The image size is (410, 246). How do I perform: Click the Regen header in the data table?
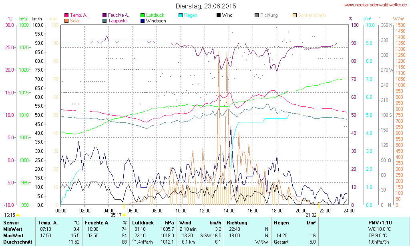pyautogui.click(x=281, y=222)
